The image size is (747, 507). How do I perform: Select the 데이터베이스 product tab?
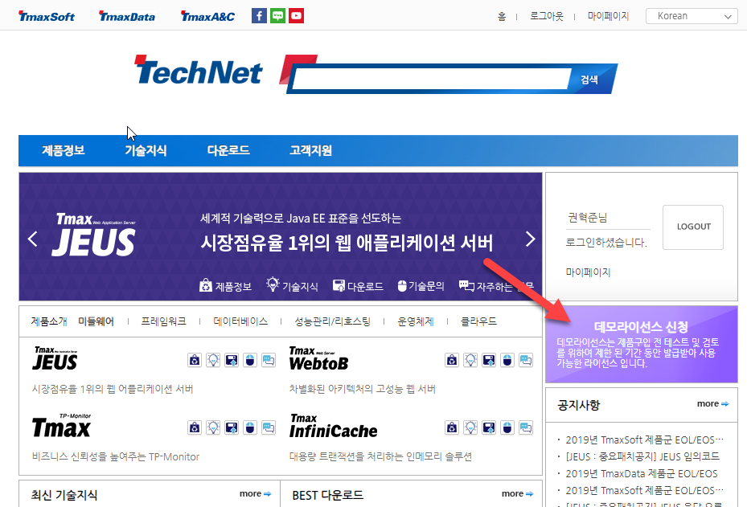click(240, 321)
